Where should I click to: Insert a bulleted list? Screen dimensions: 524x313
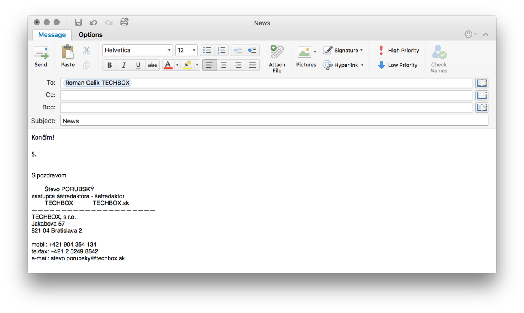pos(207,50)
